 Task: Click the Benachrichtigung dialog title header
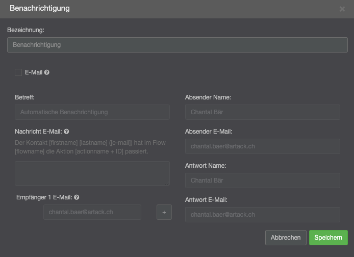tap(40, 9)
